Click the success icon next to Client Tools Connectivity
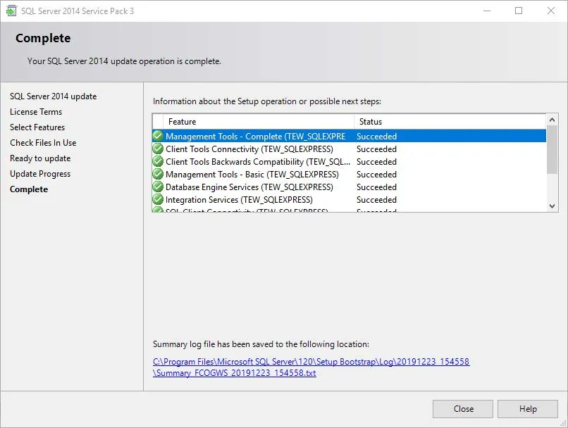This screenshot has width=568, height=428. [x=159, y=149]
